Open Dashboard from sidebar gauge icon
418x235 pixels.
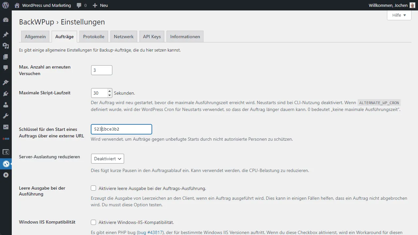coord(6,20)
